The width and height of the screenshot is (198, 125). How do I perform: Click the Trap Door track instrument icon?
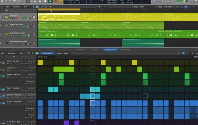7,17
